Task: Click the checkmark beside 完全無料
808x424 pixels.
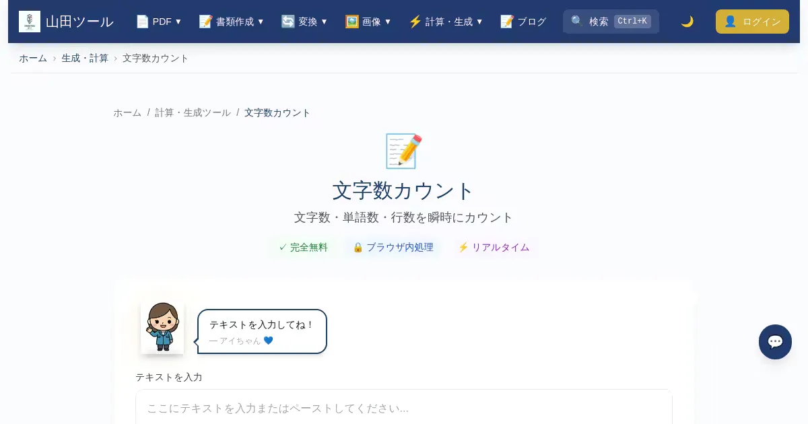Action: [x=283, y=247]
